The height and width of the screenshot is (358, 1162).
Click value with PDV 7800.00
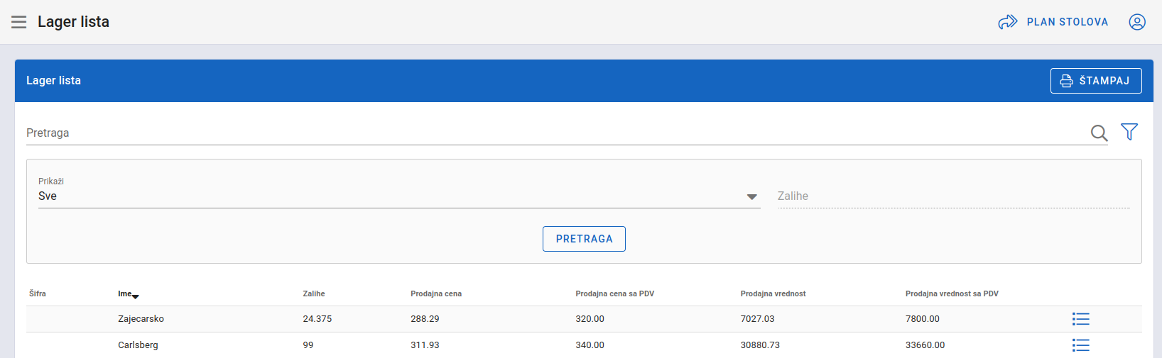click(923, 319)
